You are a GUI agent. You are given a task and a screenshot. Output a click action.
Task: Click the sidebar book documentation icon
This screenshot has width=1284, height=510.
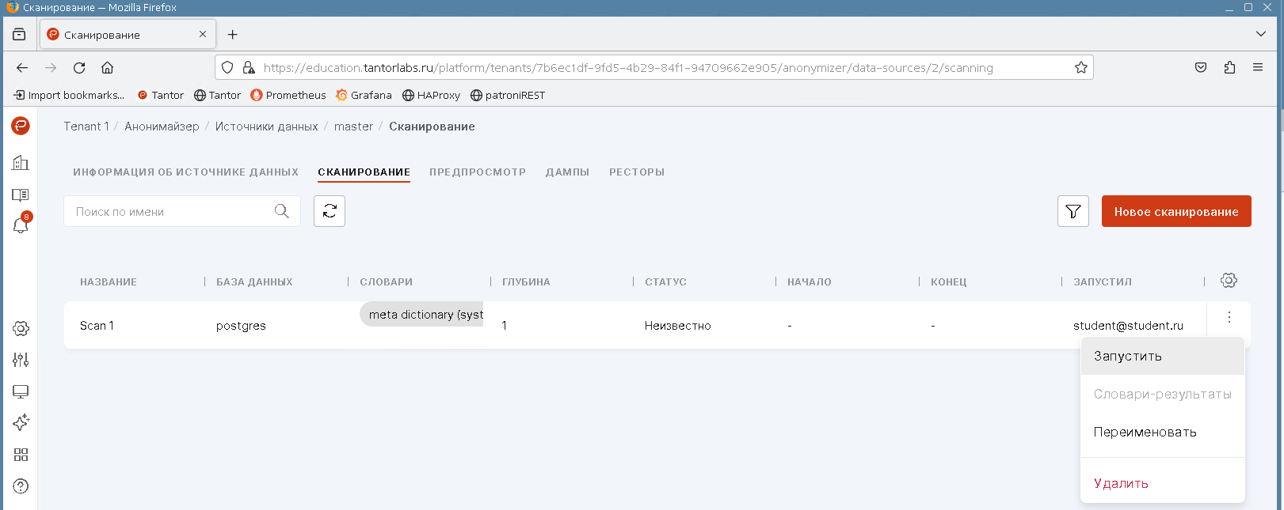click(21, 195)
